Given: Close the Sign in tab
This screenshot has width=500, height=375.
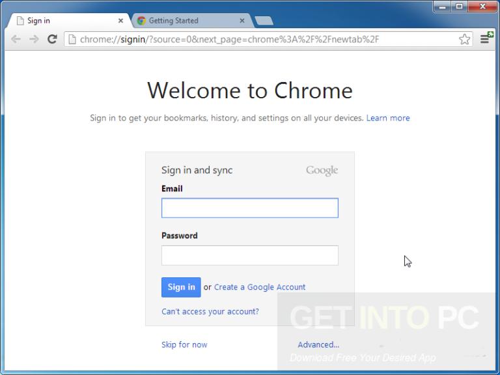Looking at the screenshot, I should pos(120,21).
